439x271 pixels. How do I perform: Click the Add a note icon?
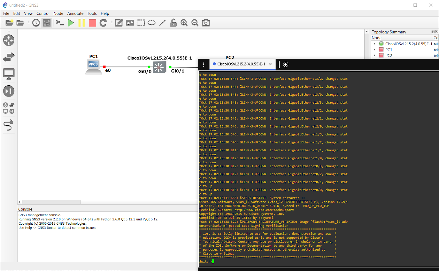click(119, 23)
